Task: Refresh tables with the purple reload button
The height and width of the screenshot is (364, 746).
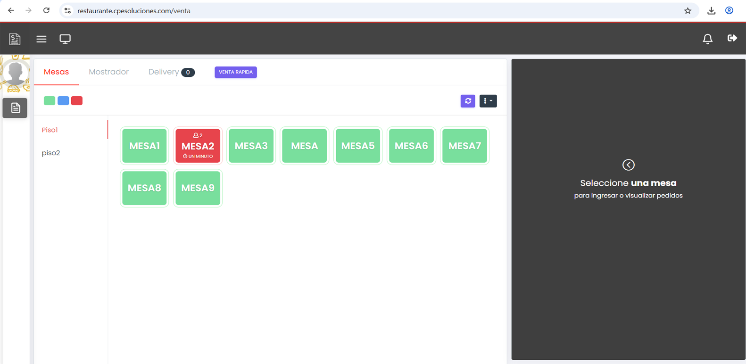Action: pos(468,101)
